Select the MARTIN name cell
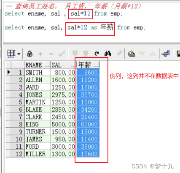 tap(37, 102)
